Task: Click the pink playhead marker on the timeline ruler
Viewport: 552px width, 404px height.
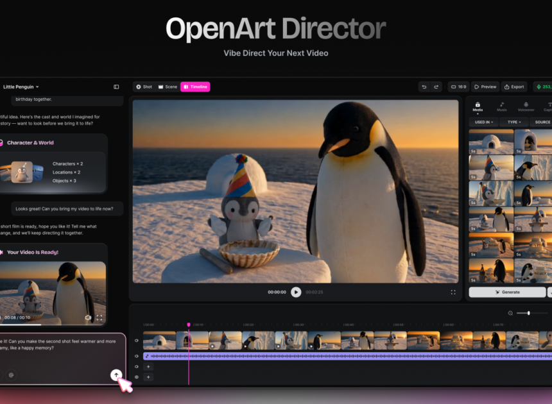Action: [x=189, y=324]
